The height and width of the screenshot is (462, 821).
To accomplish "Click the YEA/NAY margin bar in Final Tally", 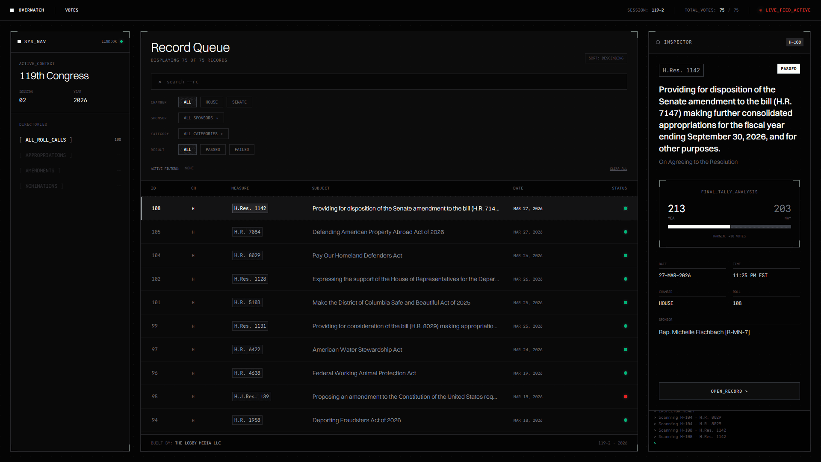I will pos(729,227).
